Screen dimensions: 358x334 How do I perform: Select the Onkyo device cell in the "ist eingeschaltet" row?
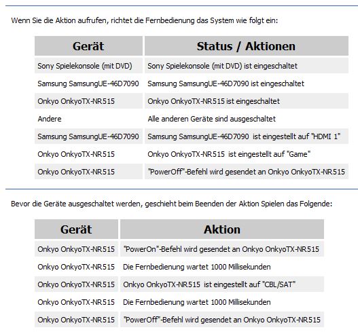(88, 101)
